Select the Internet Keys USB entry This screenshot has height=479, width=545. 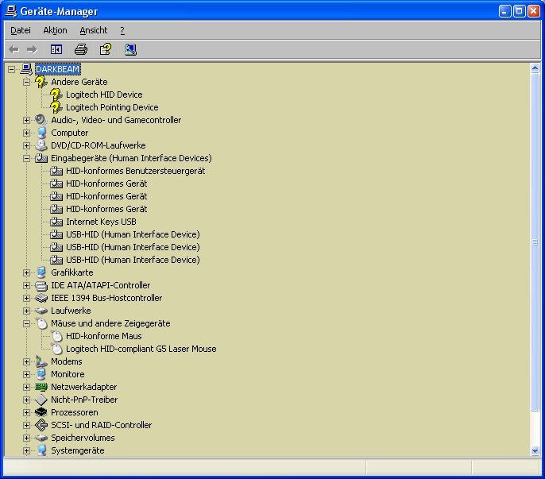[101, 222]
